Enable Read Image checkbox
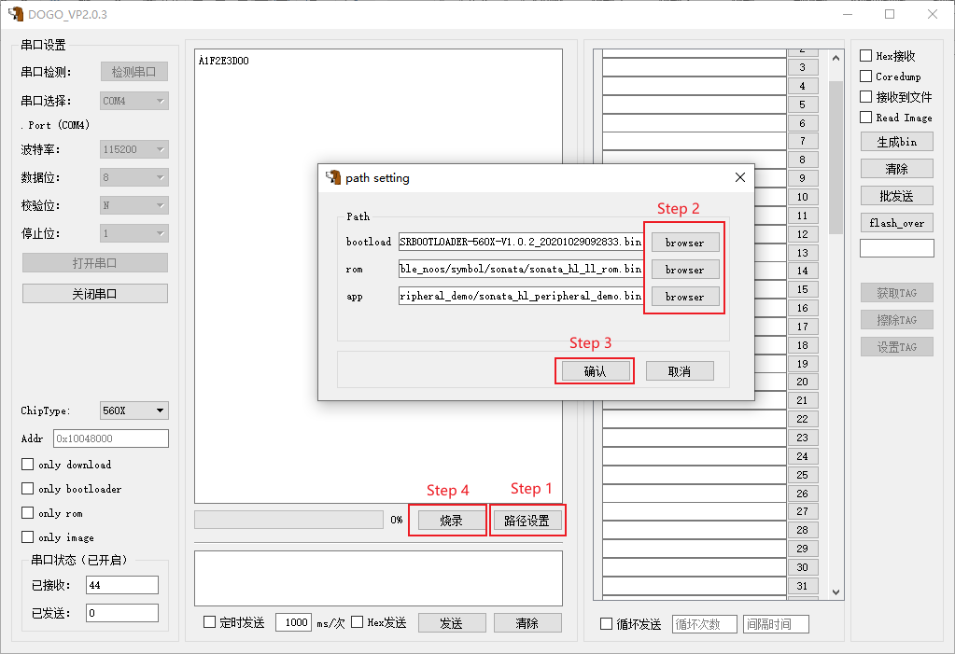Viewport: 955px width, 654px height. click(865, 117)
